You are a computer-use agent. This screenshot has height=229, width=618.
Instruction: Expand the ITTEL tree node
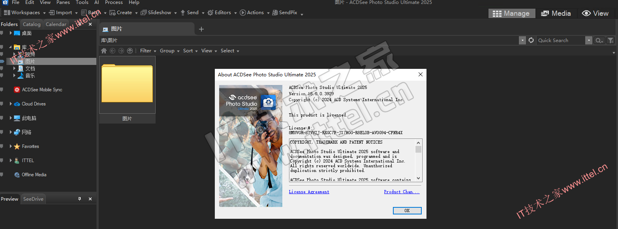click(x=11, y=161)
